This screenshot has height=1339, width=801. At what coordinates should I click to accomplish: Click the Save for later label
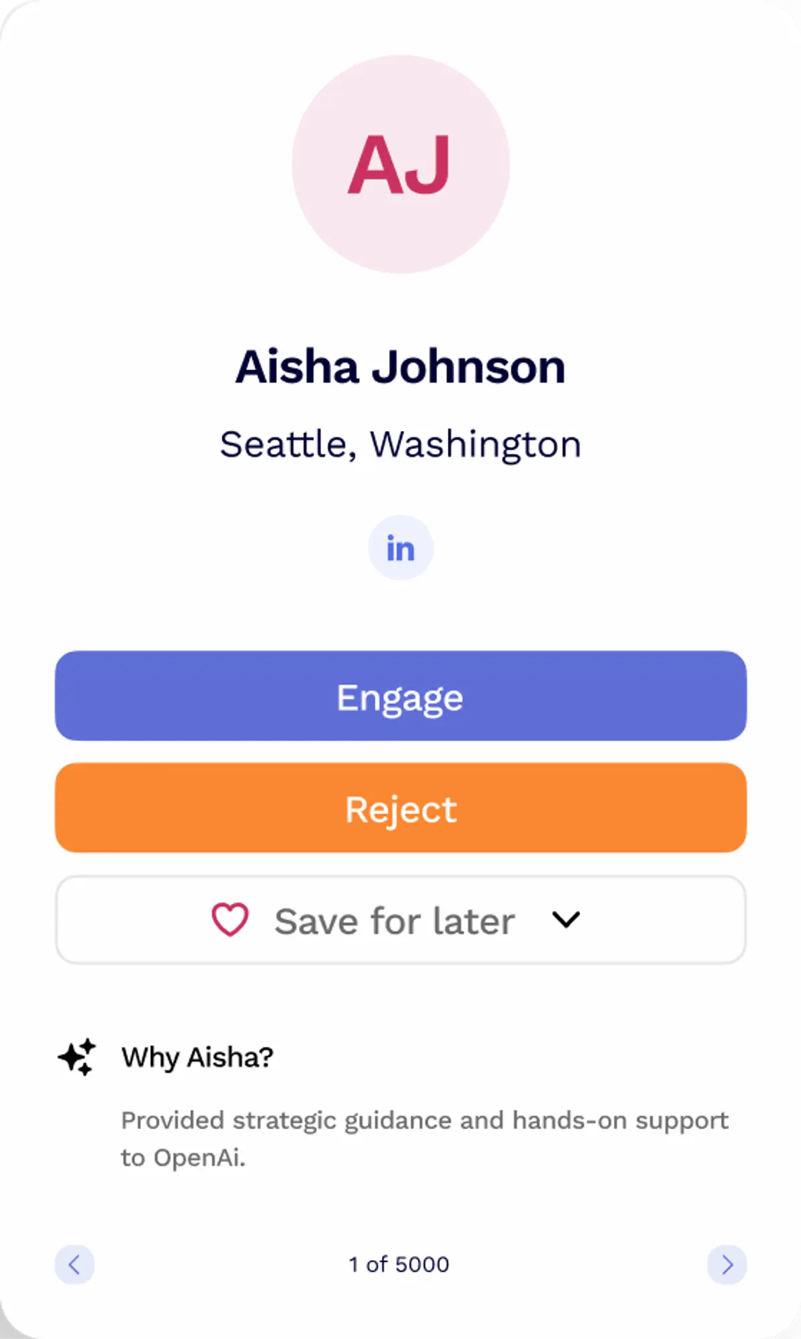click(394, 921)
